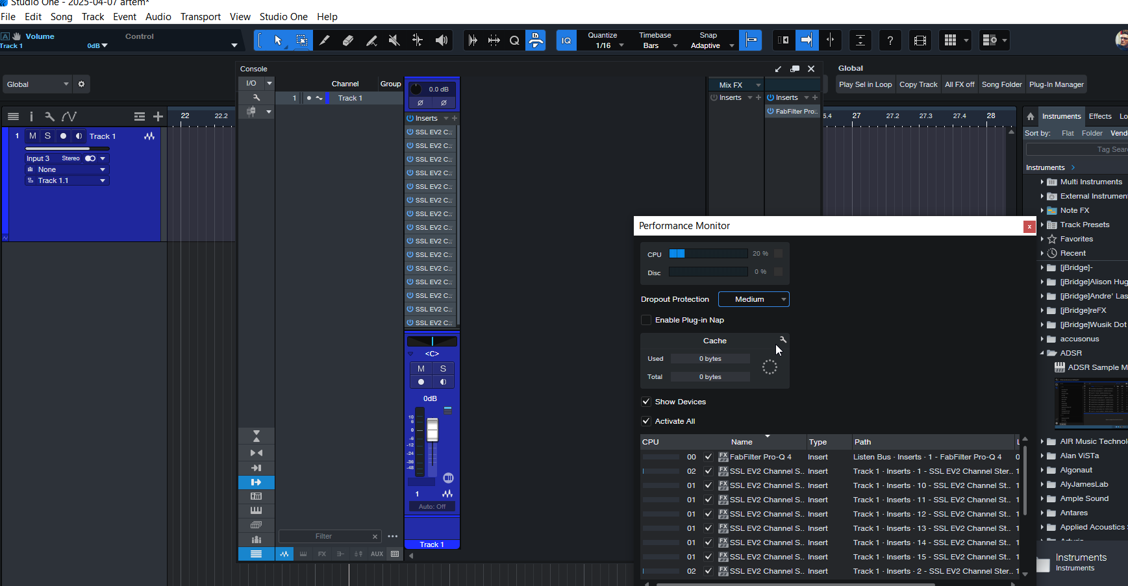Open Plug-In Manager button
This screenshot has width=1128, height=586.
[1056, 84]
